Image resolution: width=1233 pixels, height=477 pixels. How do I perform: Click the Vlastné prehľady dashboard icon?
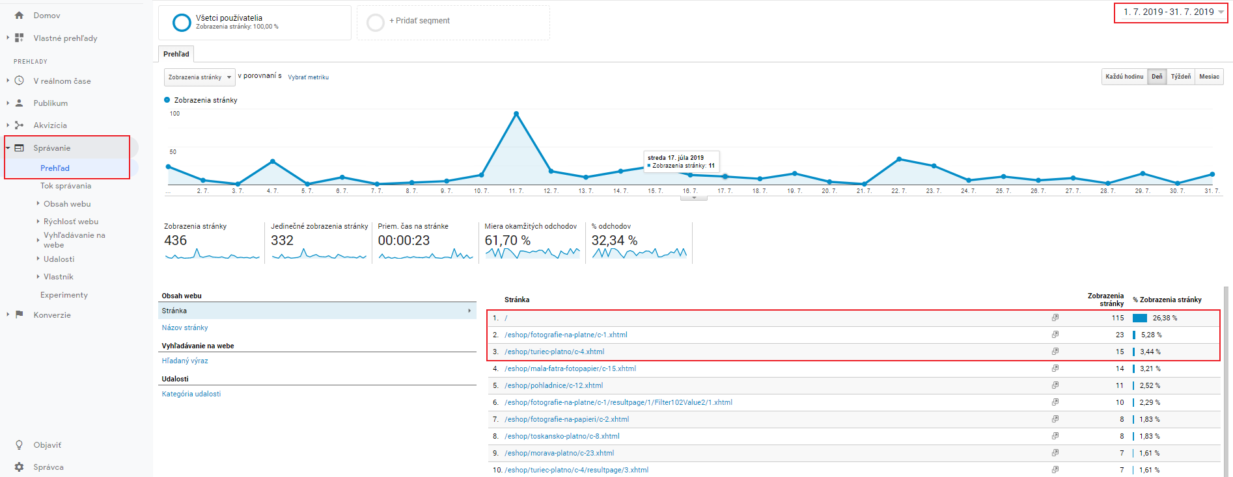(19, 38)
